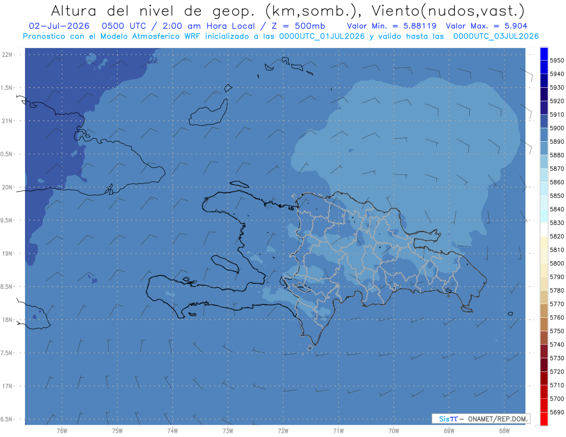This screenshot has height=437, width=566.
Task: Click the 22N latitude label
Action: [x=8, y=54]
